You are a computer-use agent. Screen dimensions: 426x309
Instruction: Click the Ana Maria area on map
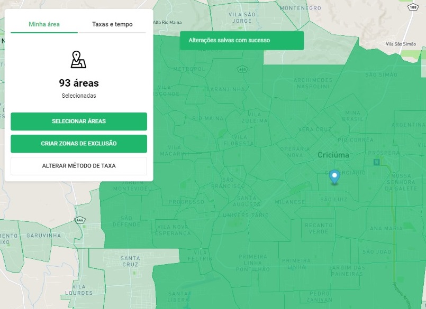pos(386,228)
